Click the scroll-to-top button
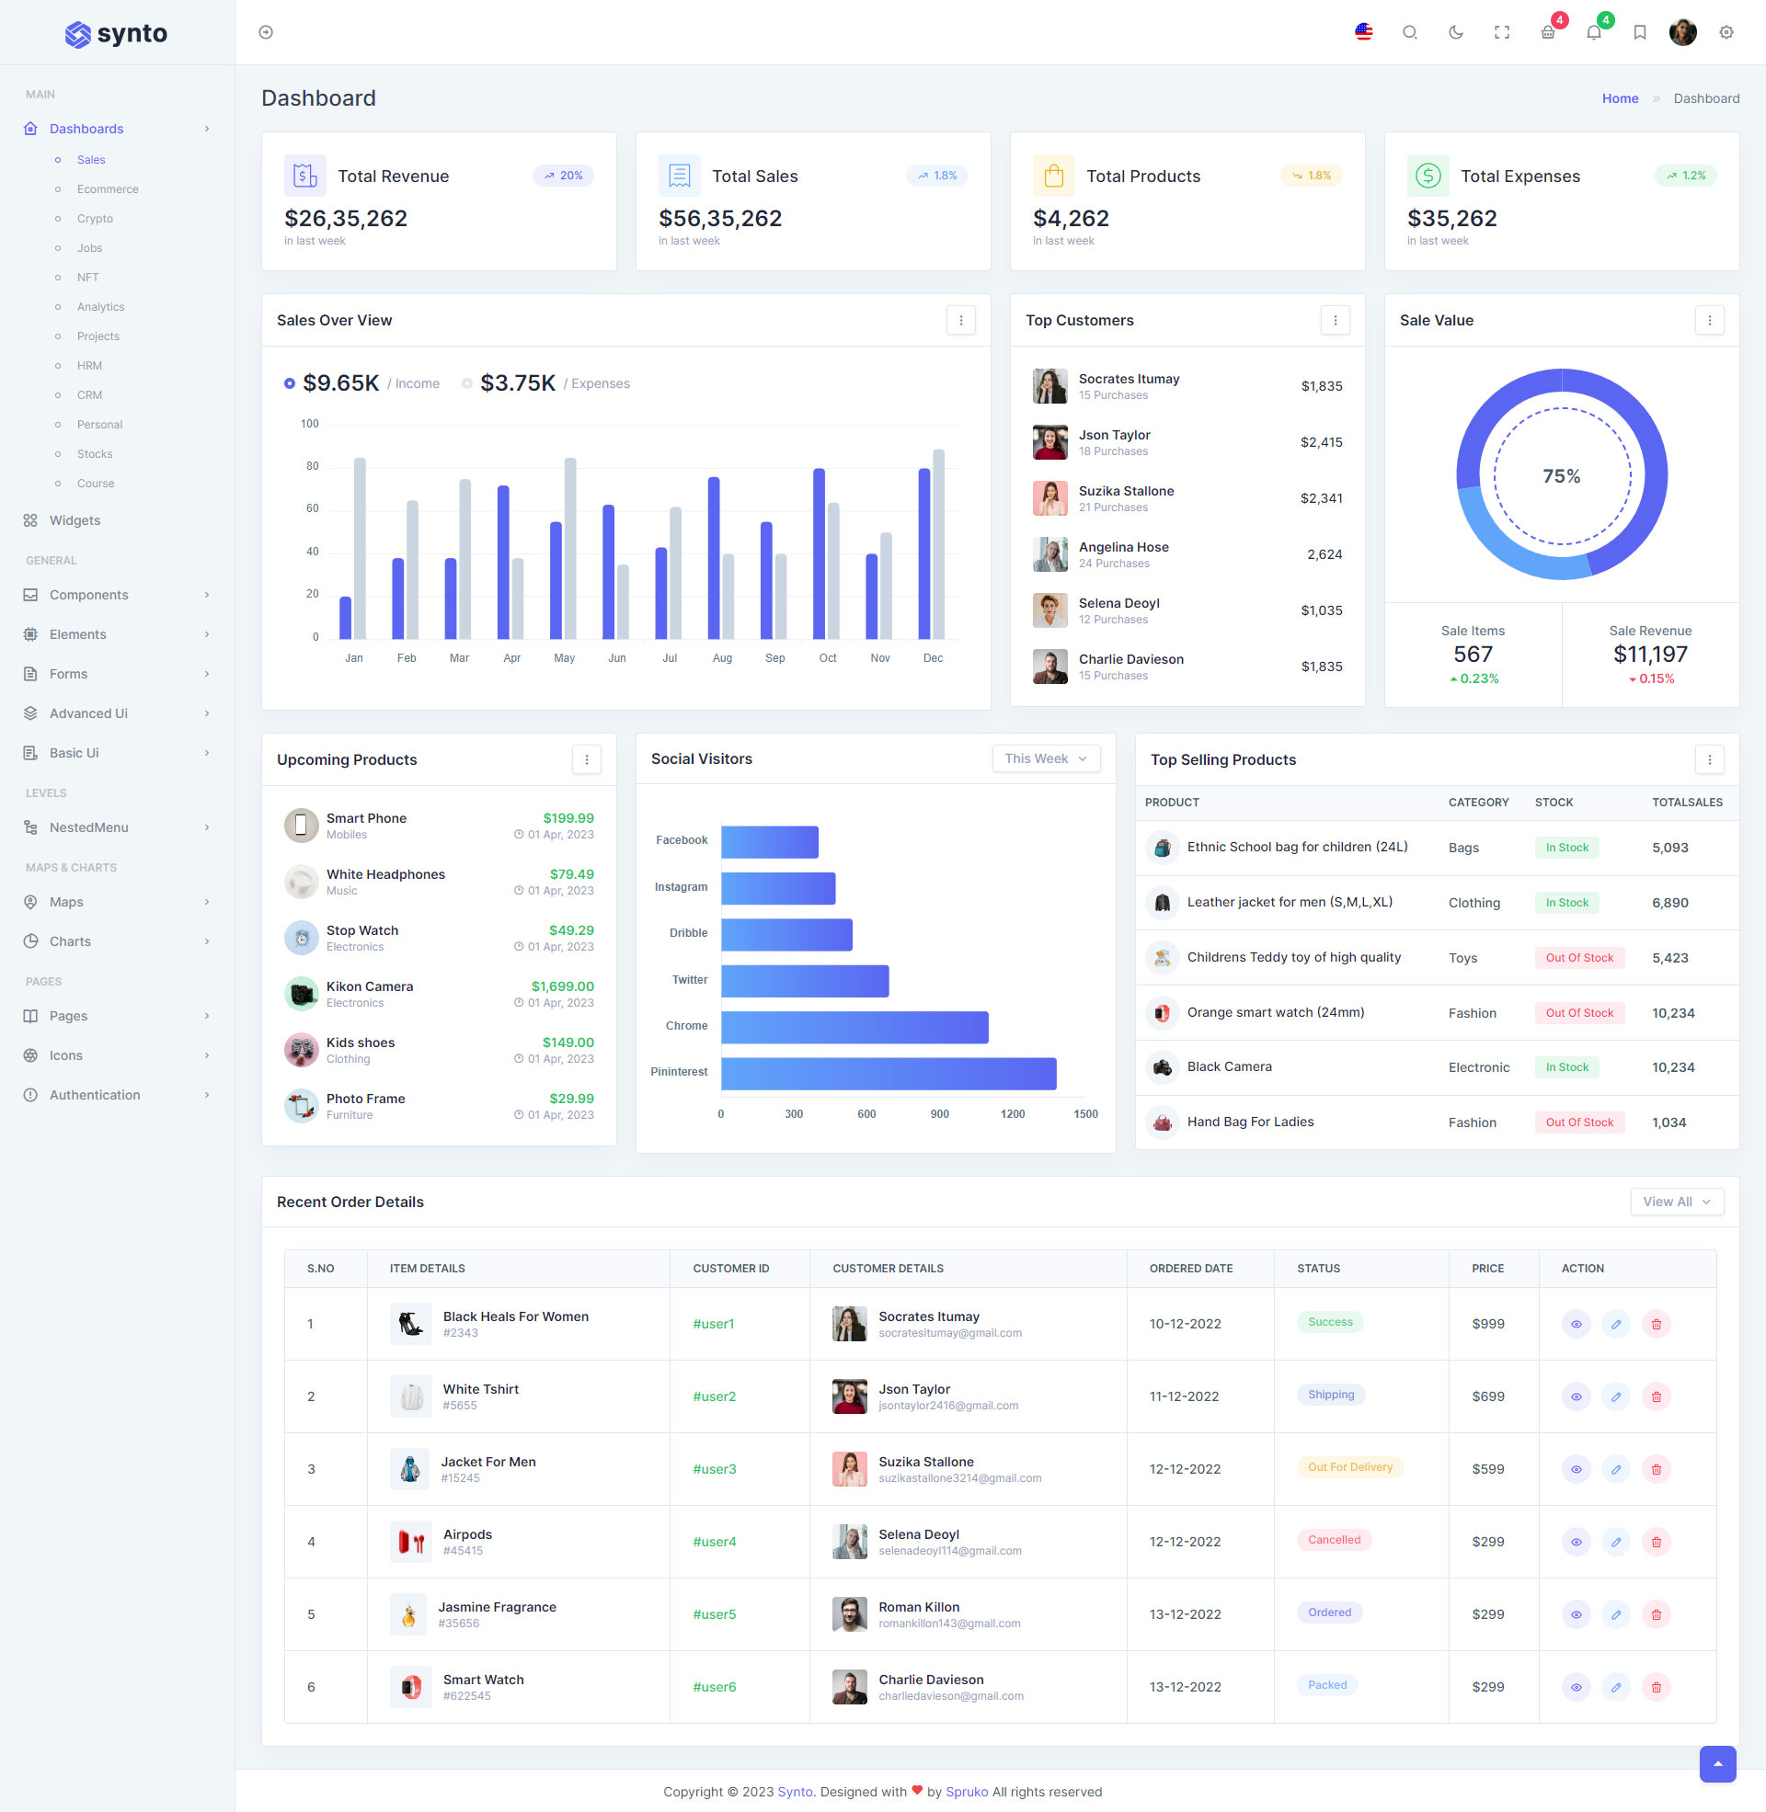 coord(1717,1764)
